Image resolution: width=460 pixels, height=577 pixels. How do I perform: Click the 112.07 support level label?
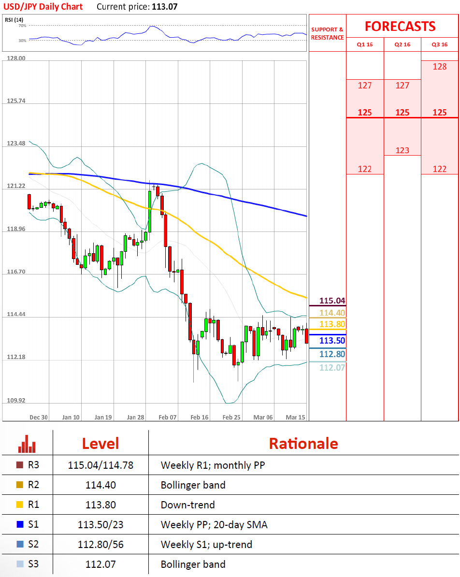332,367
